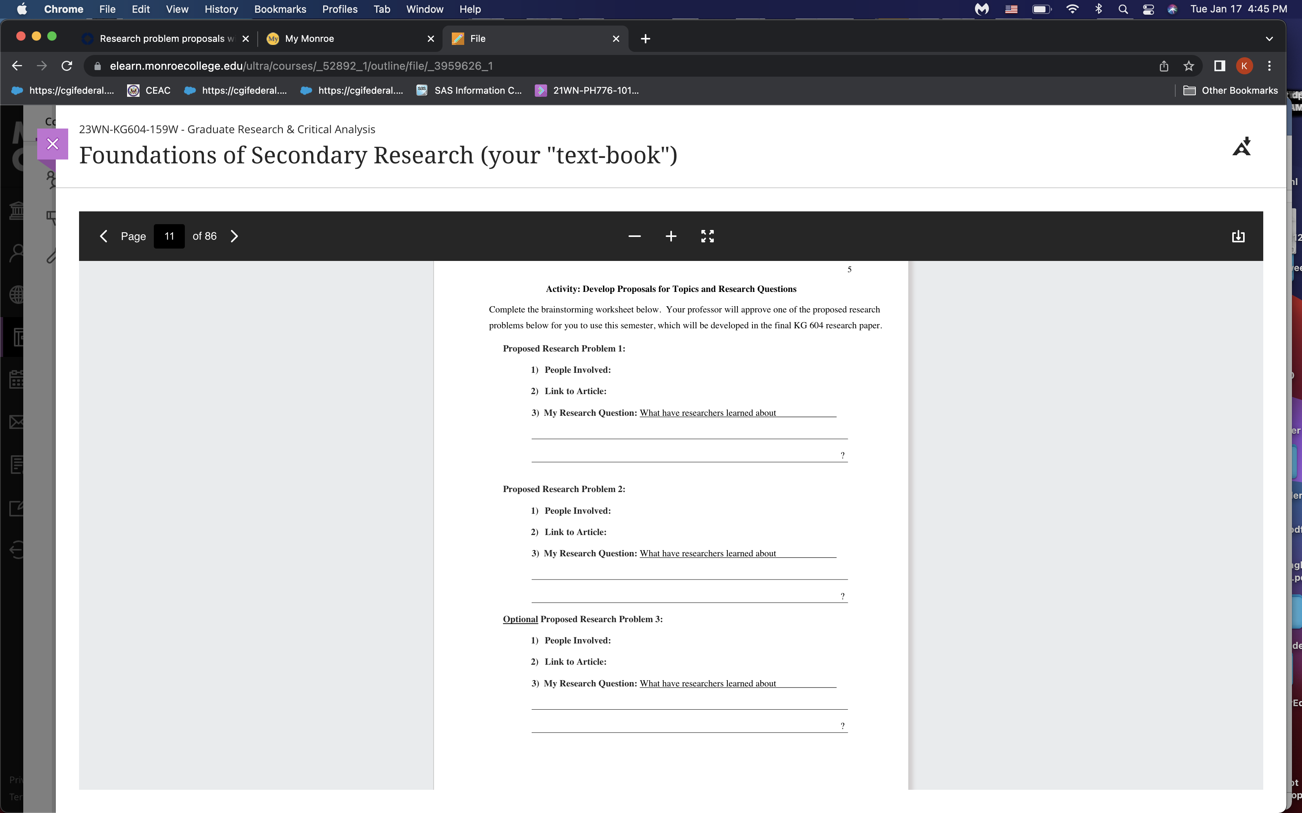1302x813 pixels.
Task: Click 'Optional Proposed Research Problem 3:' heading
Action: click(x=583, y=619)
